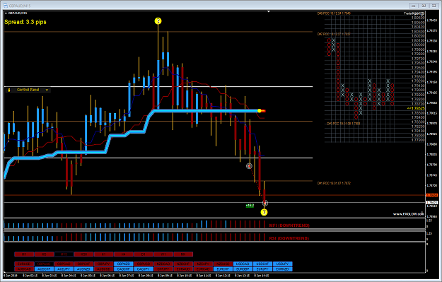The height and width of the screenshot is (282, 442).
Task: Switch chart to AUDJPY pair
Action: (64, 269)
